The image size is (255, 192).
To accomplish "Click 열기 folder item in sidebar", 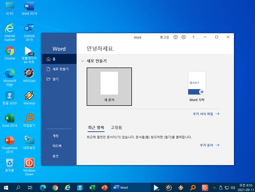I will point(59,79).
